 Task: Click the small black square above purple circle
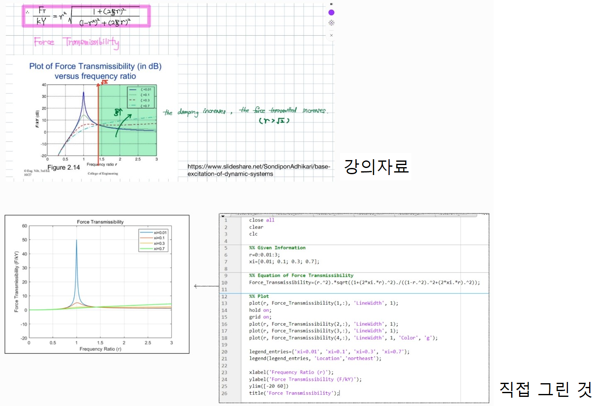pyautogui.click(x=331, y=4)
